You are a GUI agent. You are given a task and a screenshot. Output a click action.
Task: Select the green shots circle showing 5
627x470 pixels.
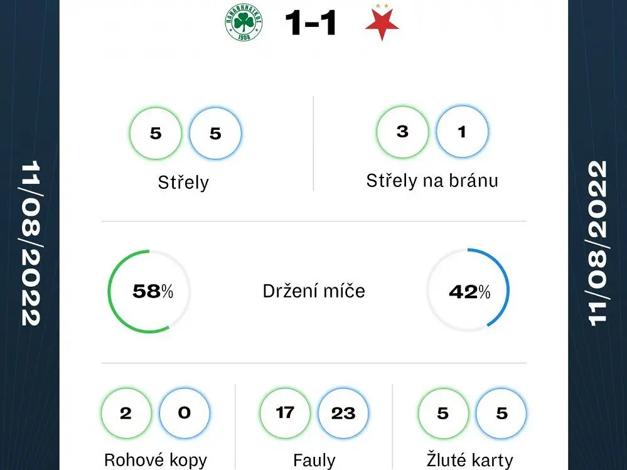(156, 133)
